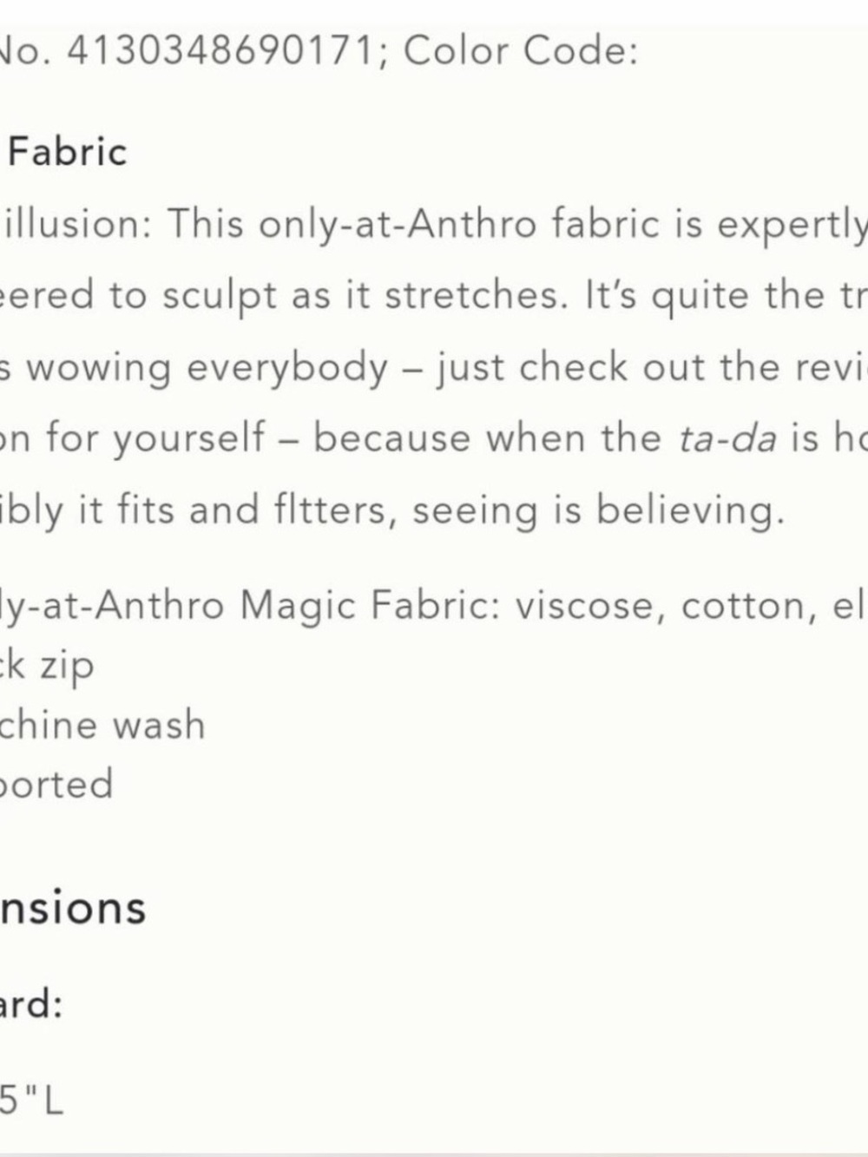This screenshot has width=868, height=1157.
Task: Click the Magic Fabric viscose, cotton bullet
Action: (x=434, y=606)
